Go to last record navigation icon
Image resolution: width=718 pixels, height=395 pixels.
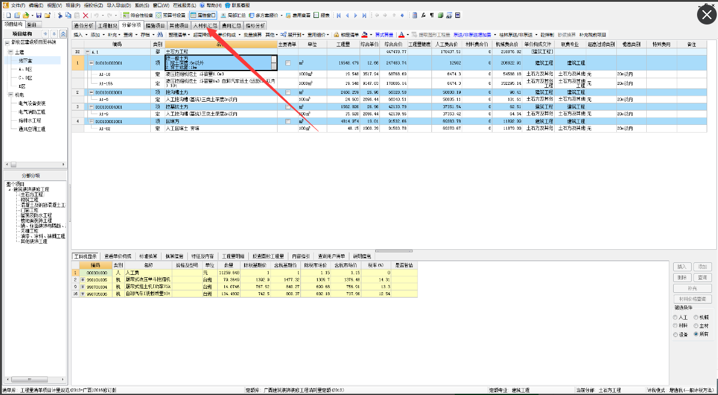point(364,15)
